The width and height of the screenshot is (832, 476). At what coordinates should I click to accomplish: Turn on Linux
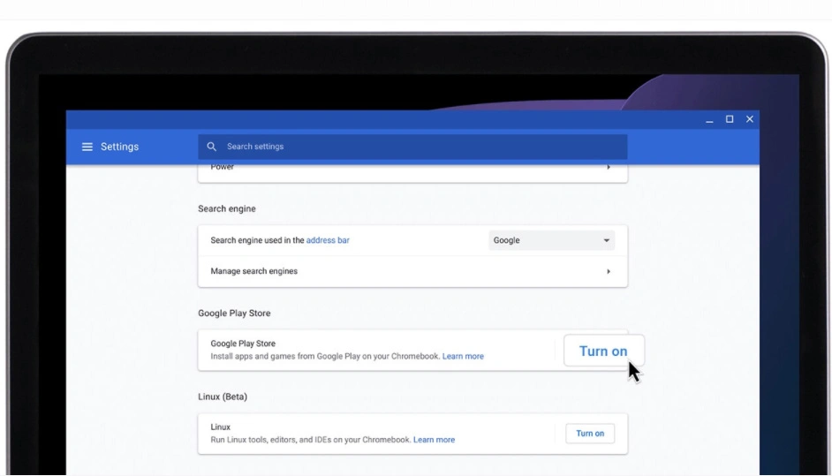coord(590,434)
